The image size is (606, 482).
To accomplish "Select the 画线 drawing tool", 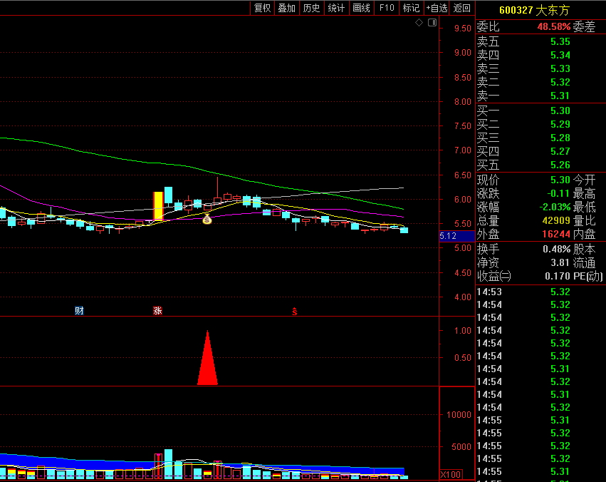I will tap(362, 8).
